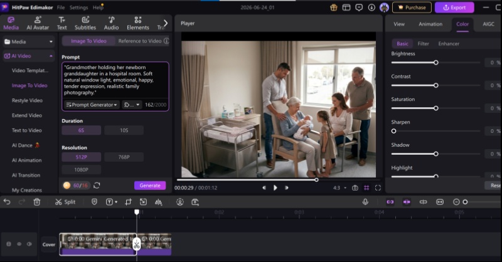Zoom out the timeline
The image size is (502, 262).
(457, 202)
